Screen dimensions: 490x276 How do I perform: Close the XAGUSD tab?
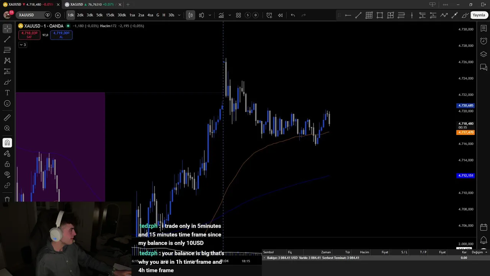(x=120, y=5)
